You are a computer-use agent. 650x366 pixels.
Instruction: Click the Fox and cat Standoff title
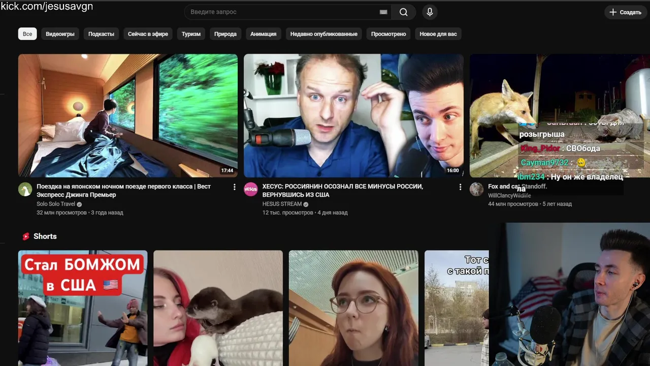click(517, 187)
